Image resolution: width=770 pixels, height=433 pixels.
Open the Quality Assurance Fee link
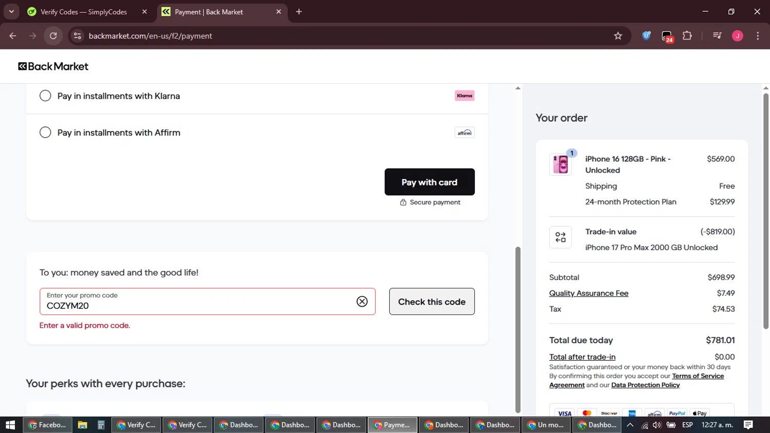pos(589,293)
